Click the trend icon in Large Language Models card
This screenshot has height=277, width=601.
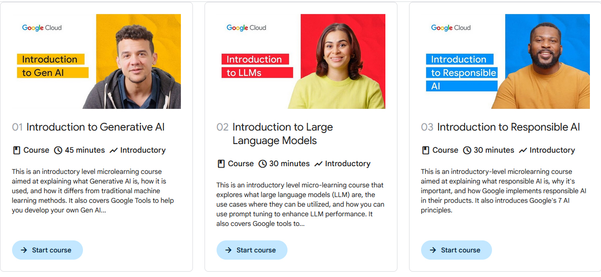pyautogui.click(x=318, y=164)
